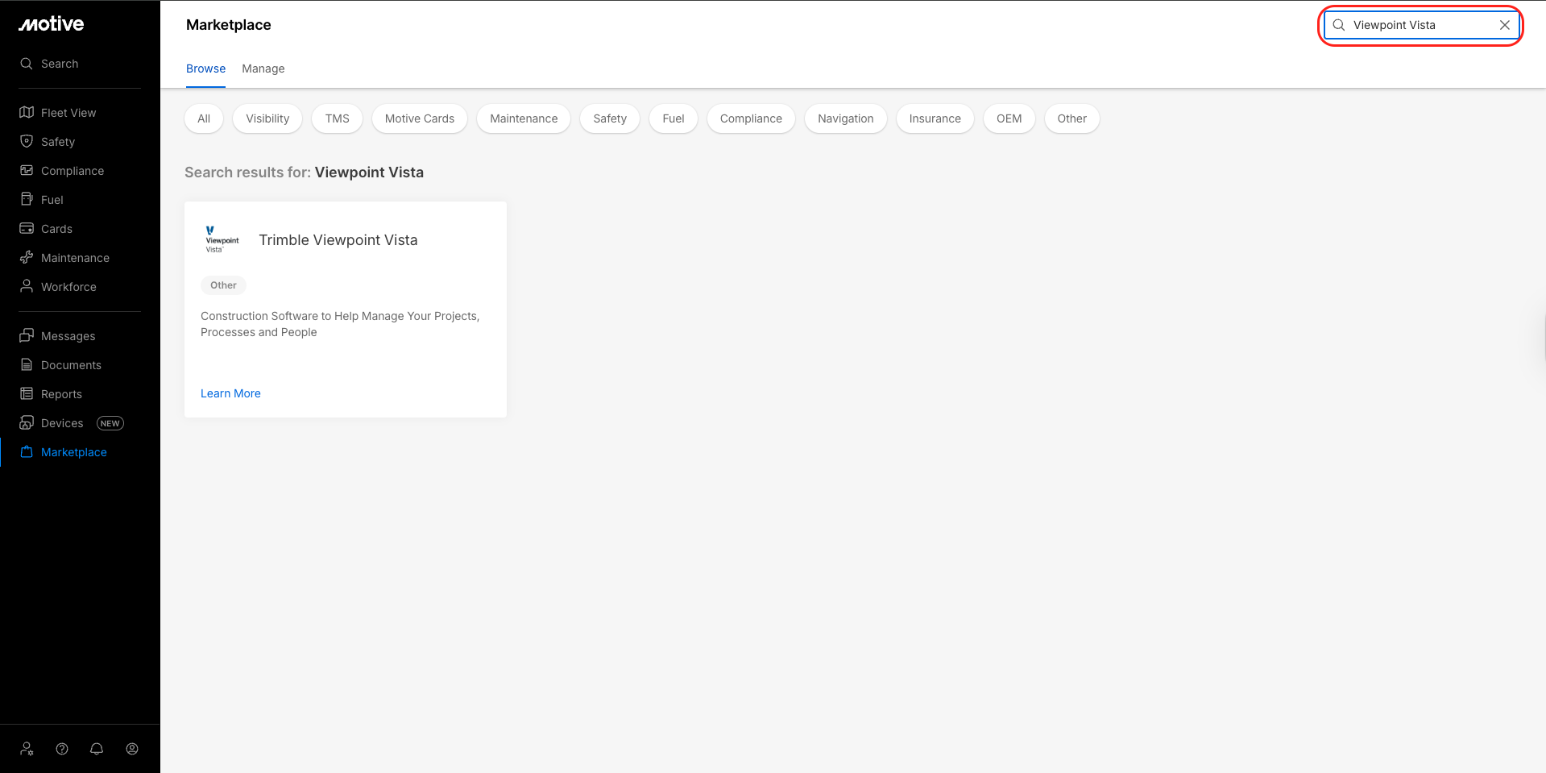Focus the Marketplace search input field
This screenshot has height=773, width=1546.
1422,25
